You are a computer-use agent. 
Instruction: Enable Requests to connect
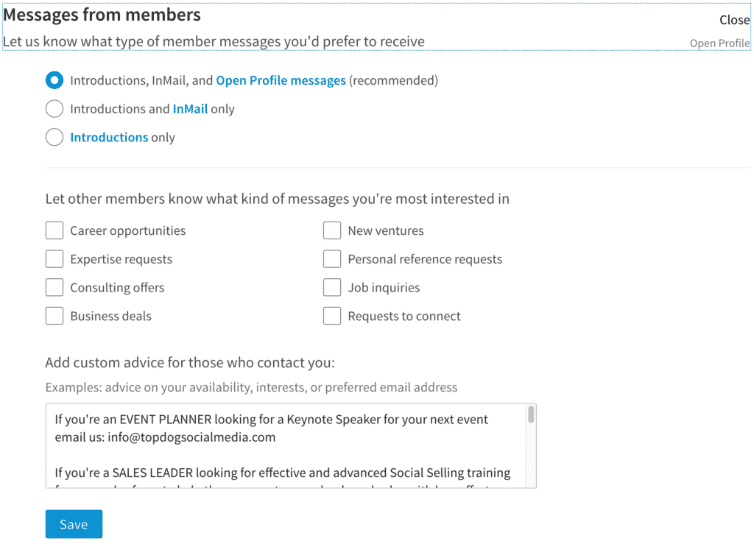pyautogui.click(x=332, y=315)
